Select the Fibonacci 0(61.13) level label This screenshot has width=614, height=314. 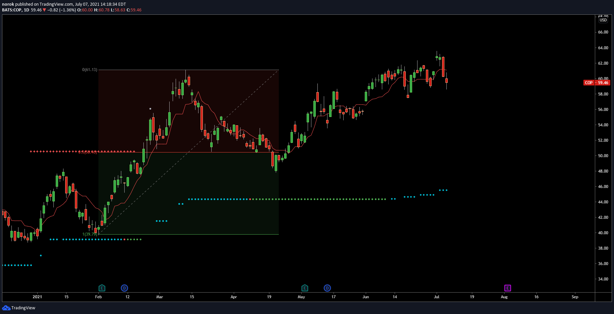(90, 70)
